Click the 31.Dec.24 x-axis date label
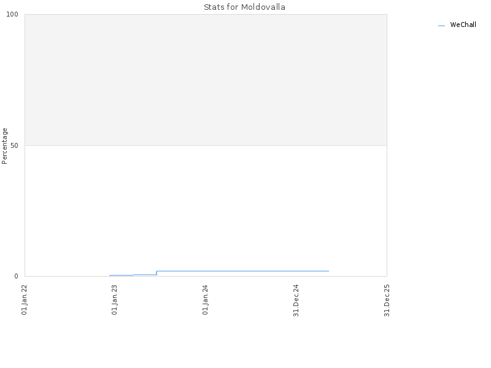The width and height of the screenshot is (491, 368). (x=296, y=301)
